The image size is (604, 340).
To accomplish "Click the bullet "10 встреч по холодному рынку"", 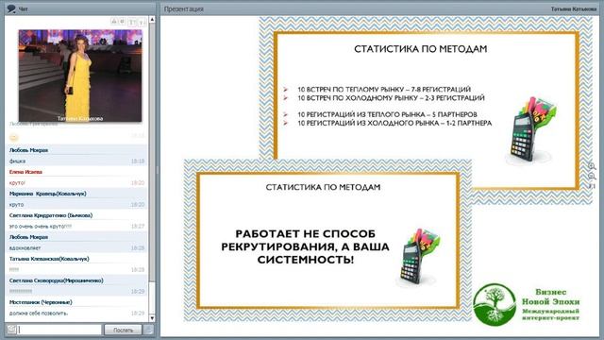I will click(391, 98).
